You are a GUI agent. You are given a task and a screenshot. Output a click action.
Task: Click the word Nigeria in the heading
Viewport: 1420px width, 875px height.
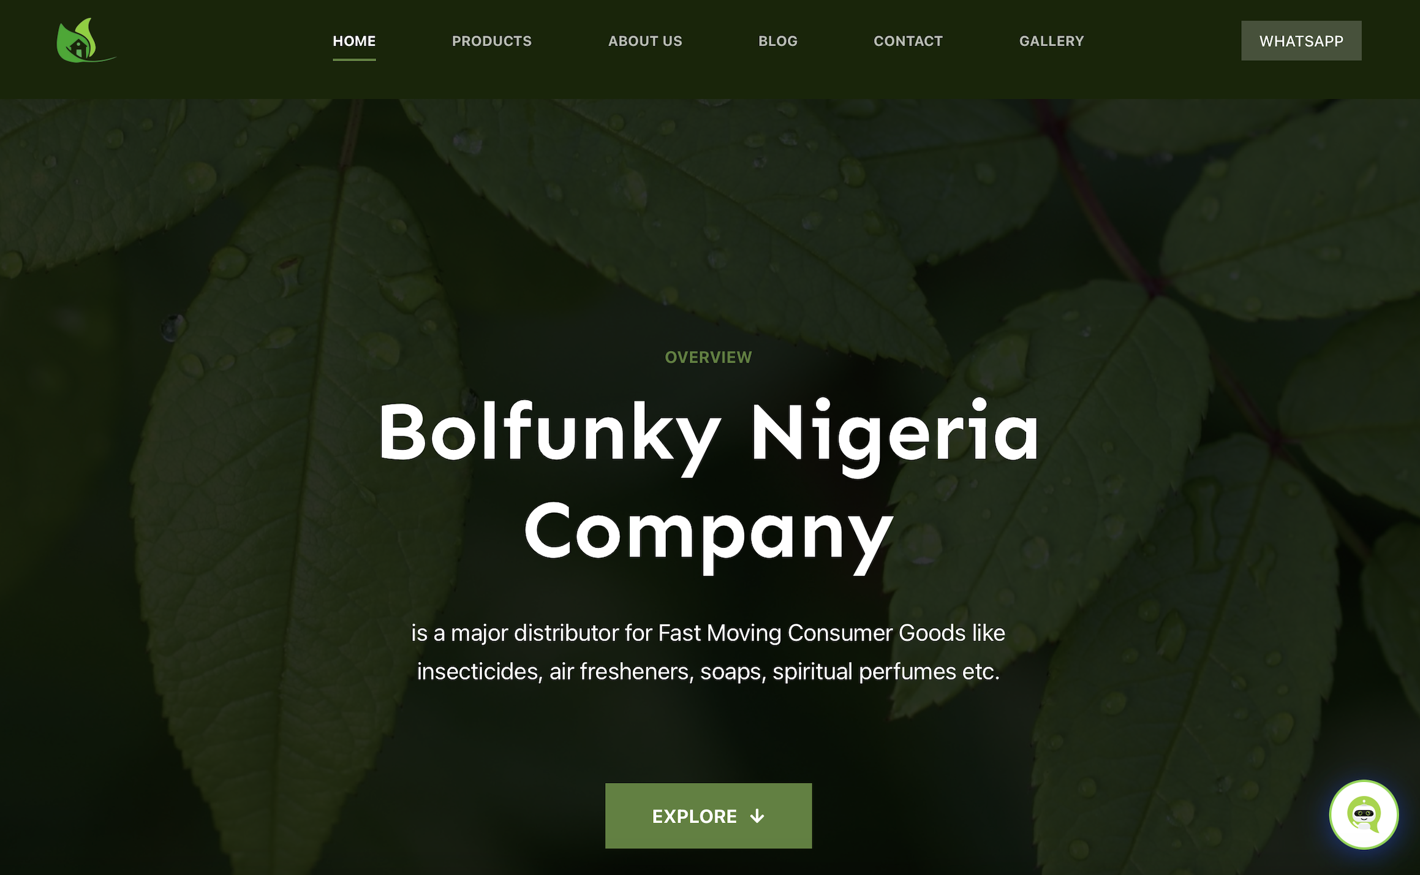895,433
